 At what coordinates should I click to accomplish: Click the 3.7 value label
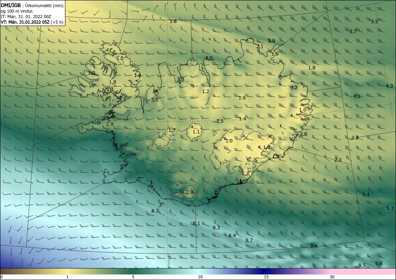pos(353,32)
